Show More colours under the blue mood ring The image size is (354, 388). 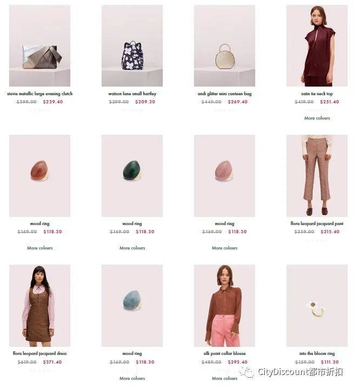pos(132,378)
